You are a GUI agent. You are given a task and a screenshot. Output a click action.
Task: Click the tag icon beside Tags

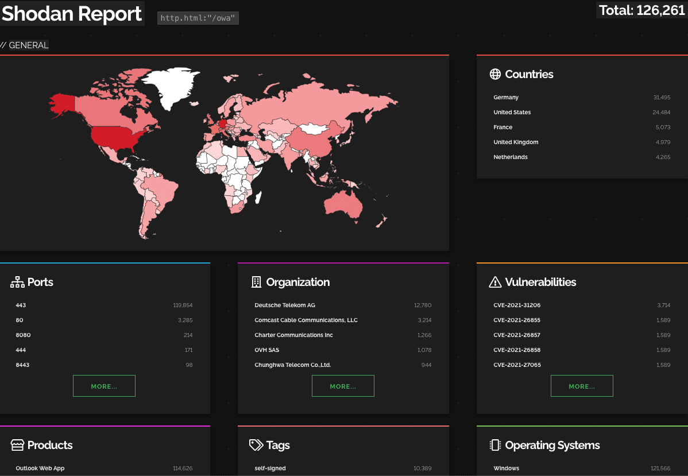click(256, 446)
